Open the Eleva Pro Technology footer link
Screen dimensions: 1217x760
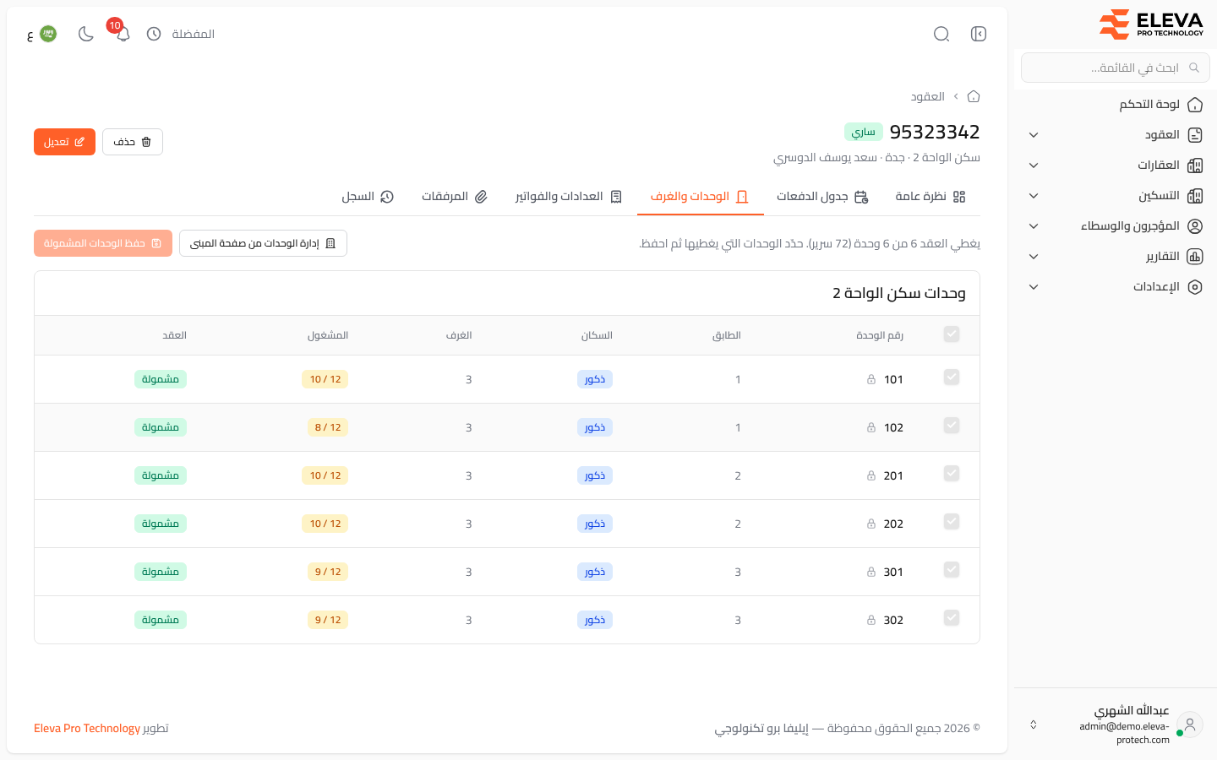click(x=87, y=728)
